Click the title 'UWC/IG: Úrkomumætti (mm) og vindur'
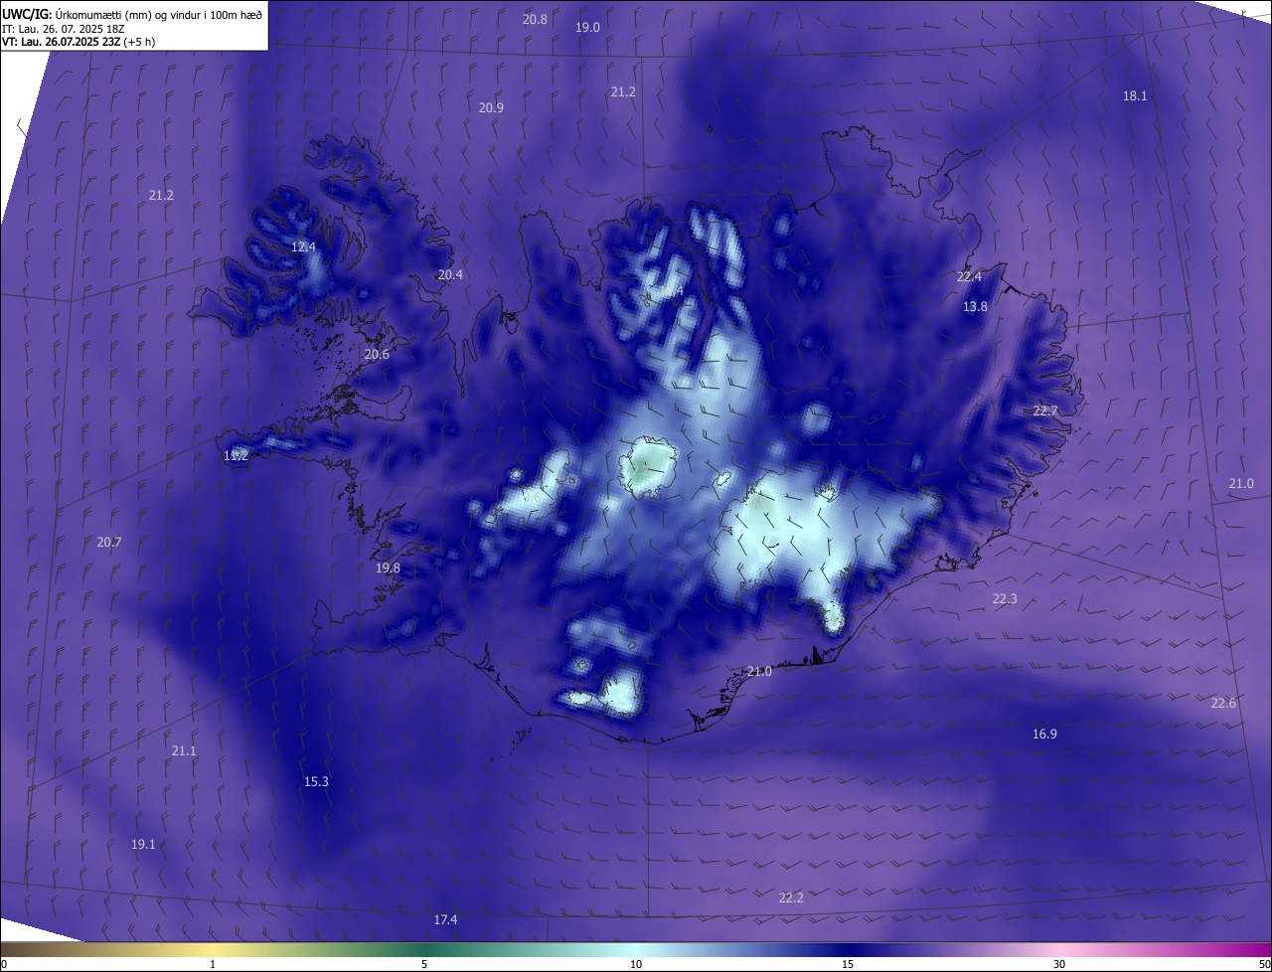This screenshot has width=1272, height=972. click(x=132, y=14)
